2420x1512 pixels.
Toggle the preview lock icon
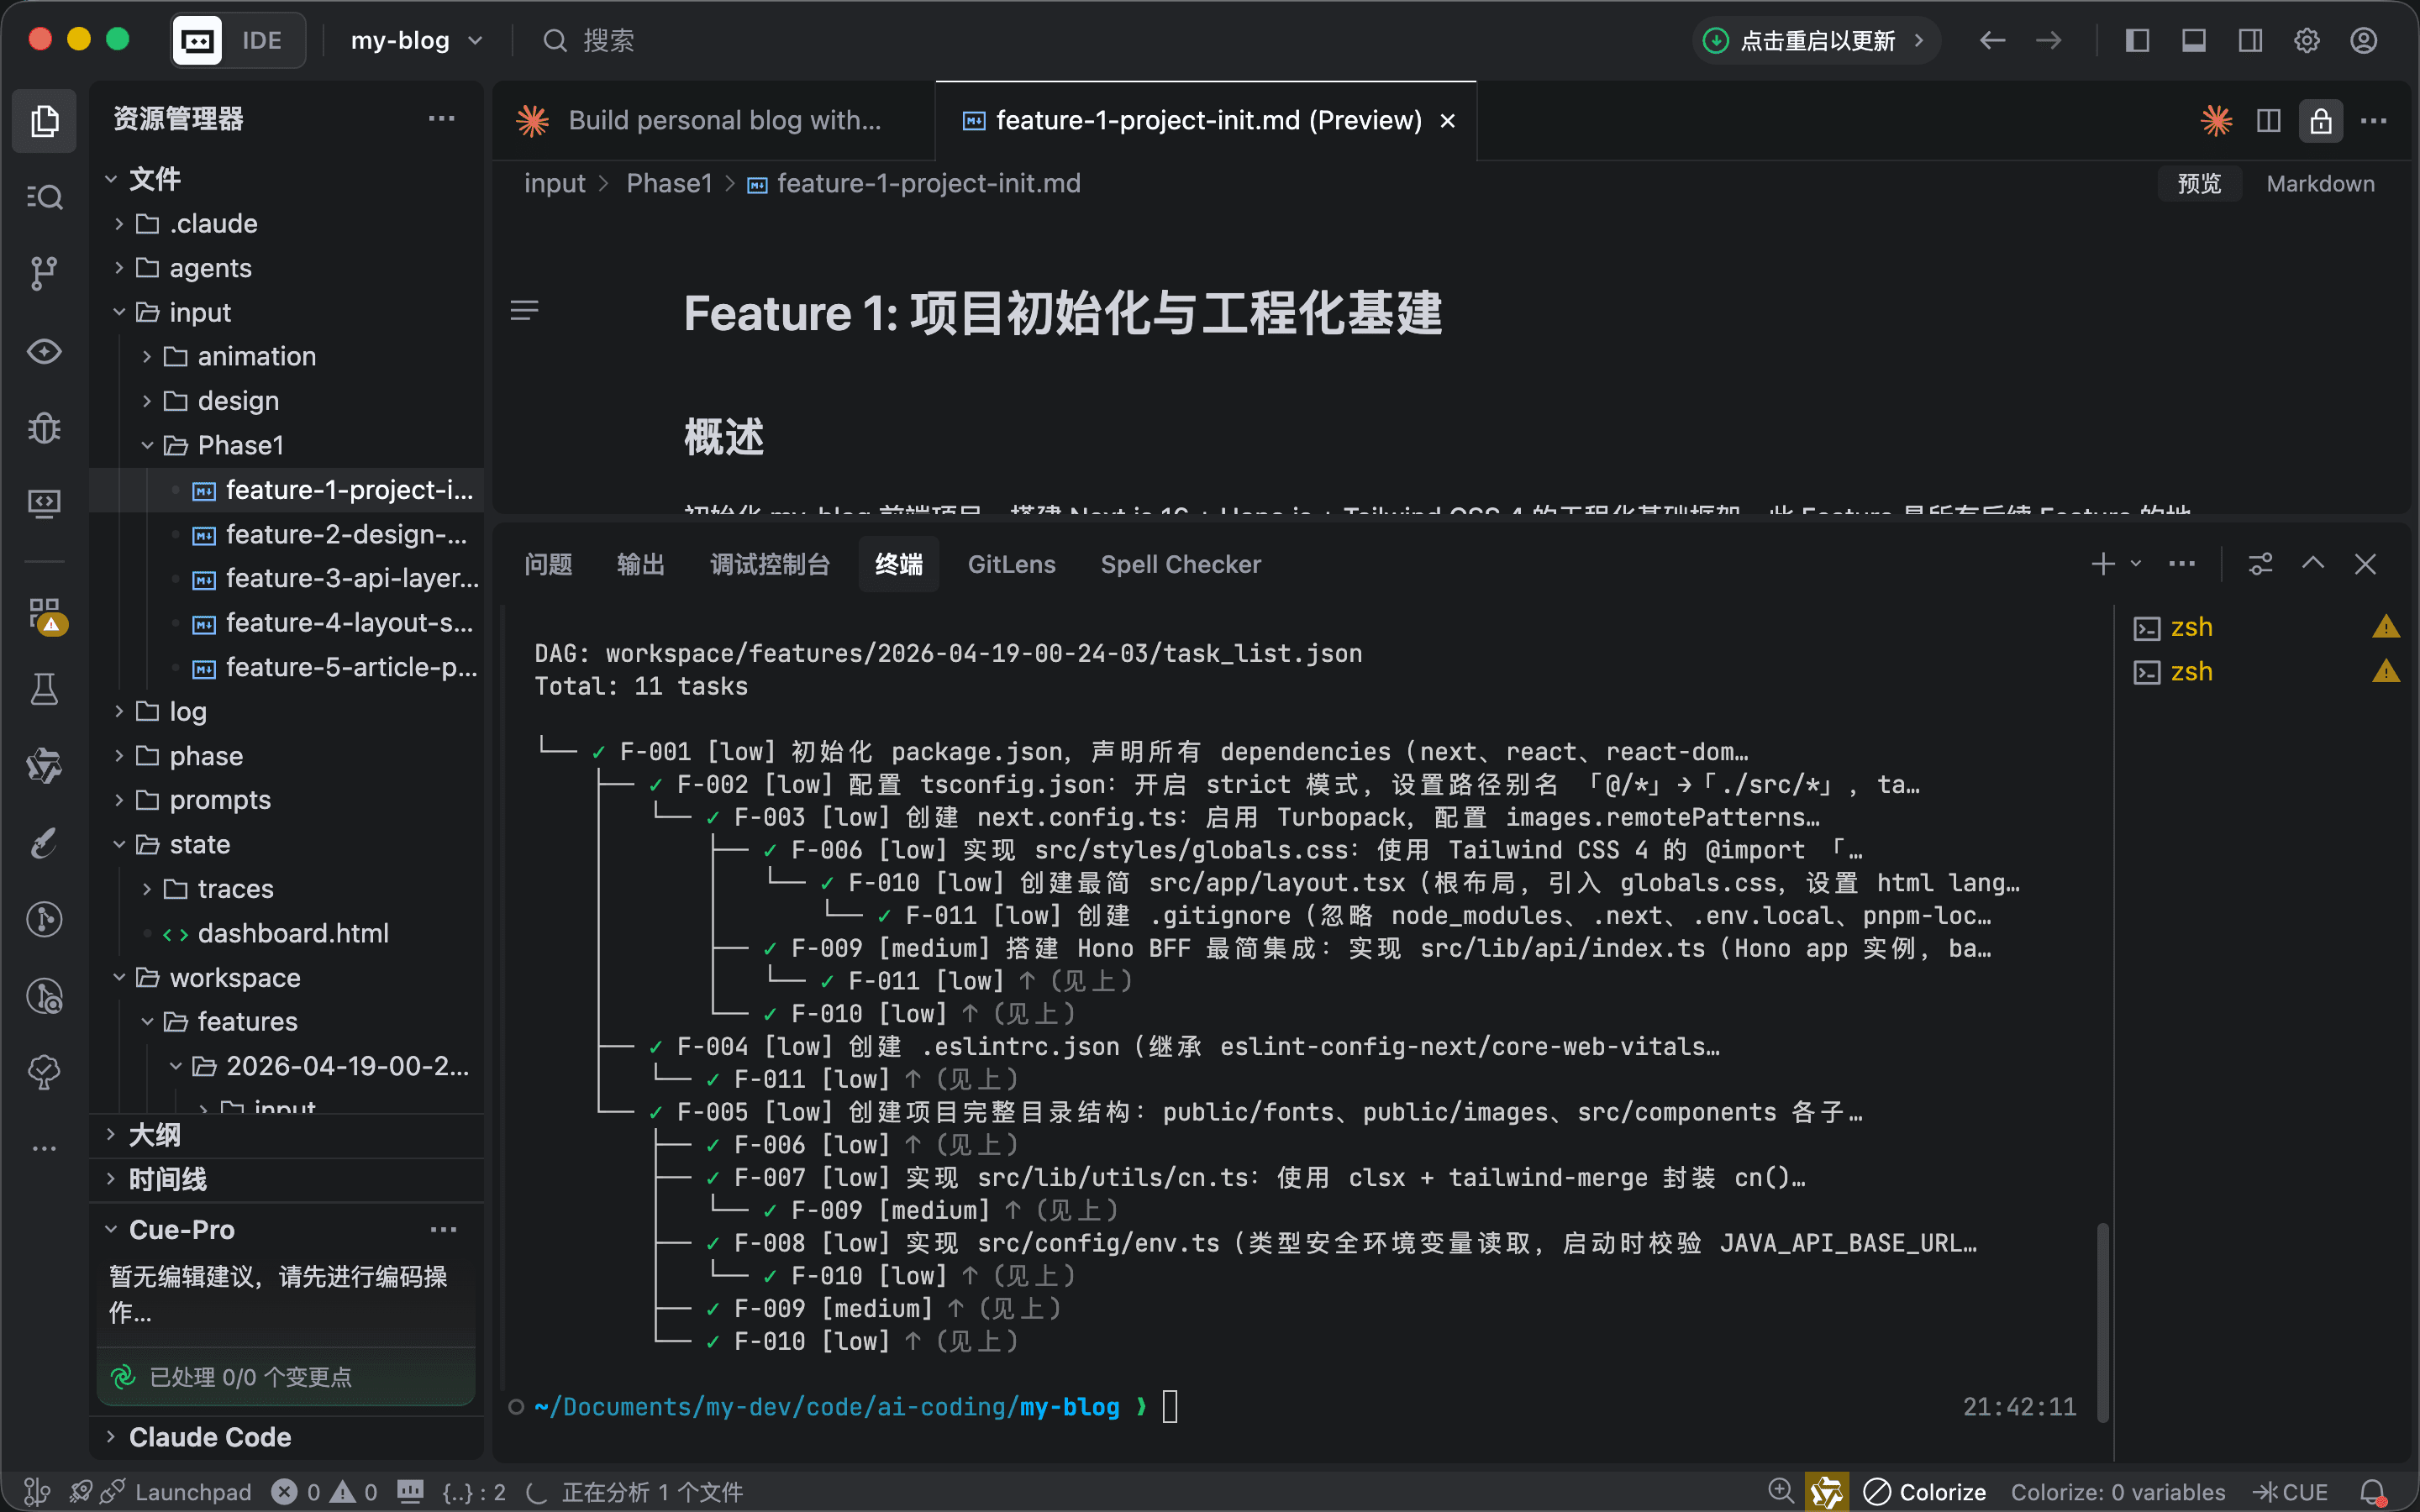coord(2320,121)
